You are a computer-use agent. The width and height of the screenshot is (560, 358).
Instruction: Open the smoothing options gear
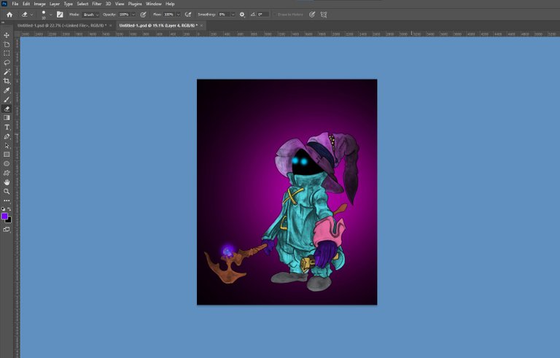[242, 15]
